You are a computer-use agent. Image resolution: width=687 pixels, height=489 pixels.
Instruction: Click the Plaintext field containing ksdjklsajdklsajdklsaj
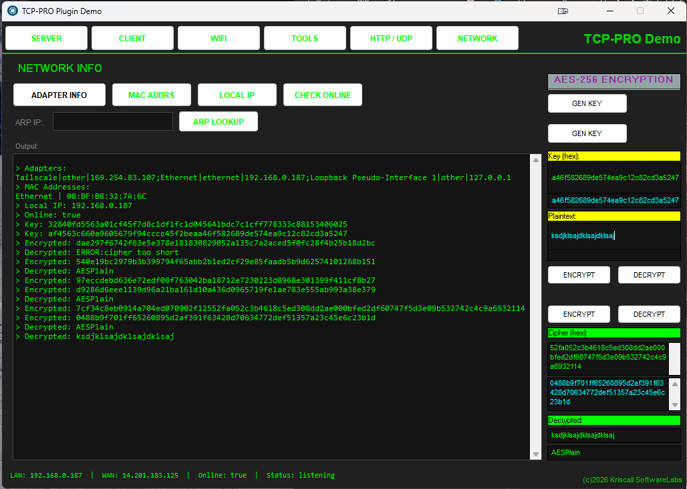pyautogui.click(x=613, y=235)
